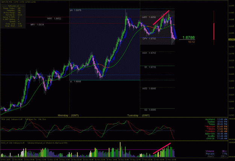Select the Tuesday (GMT) day label

138,115
